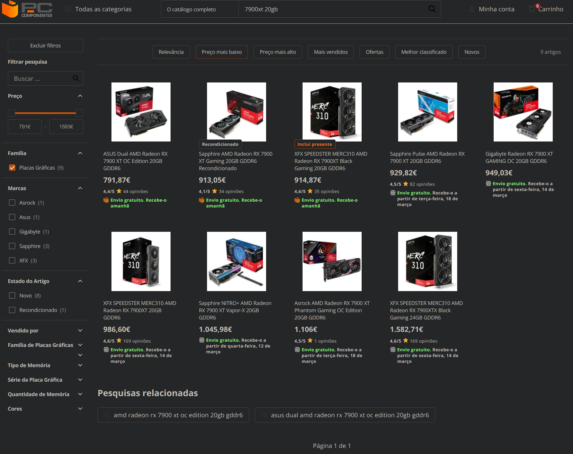Click the magnifier icon in 'amd radeon rx 7900 xt oc' suggestion
Viewport: 573px width, 454px height.
[107, 415]
